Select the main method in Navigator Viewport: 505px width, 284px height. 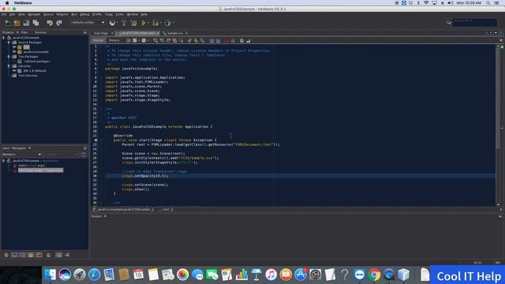coord(32,166)
